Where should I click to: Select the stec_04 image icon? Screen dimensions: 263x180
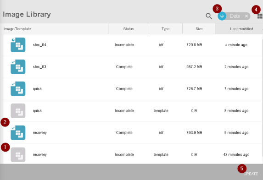click(18, 45)
